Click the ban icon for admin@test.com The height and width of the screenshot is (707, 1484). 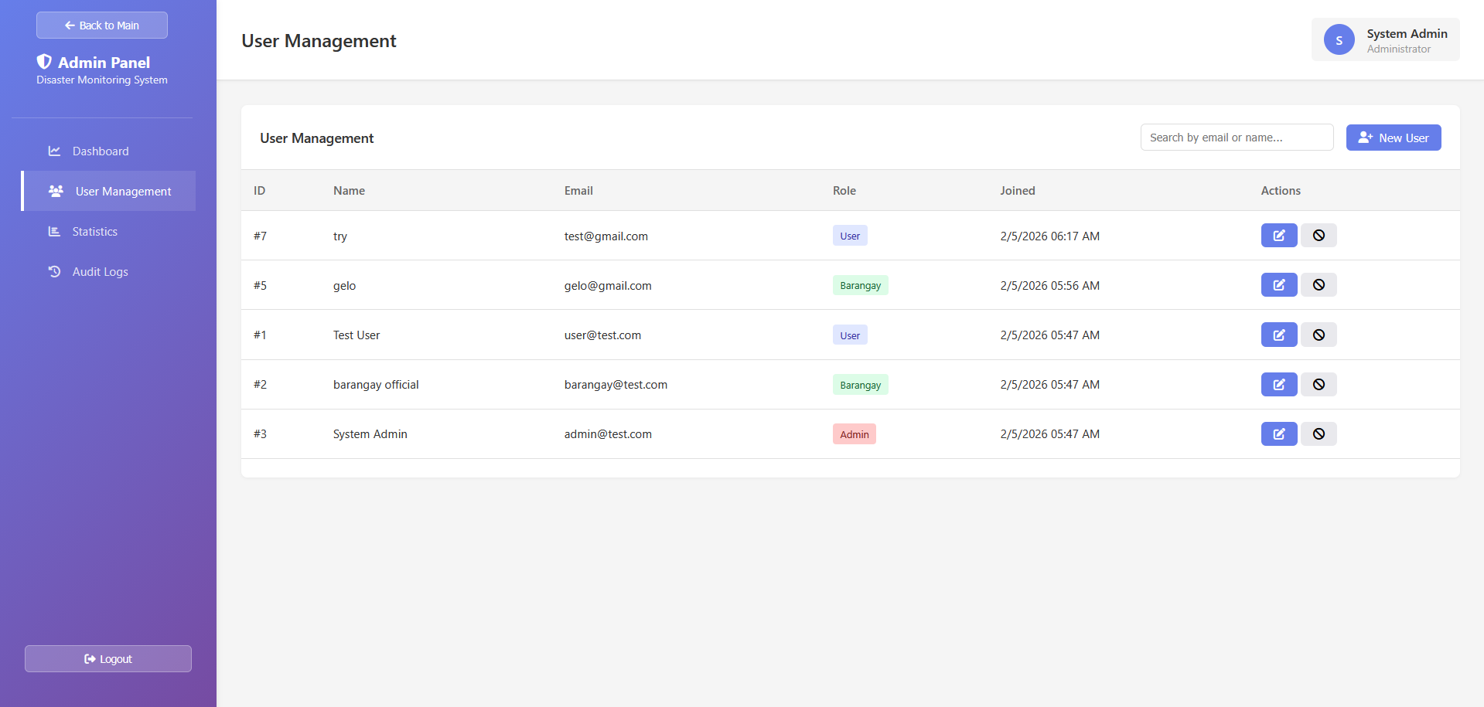(1319, 433)
